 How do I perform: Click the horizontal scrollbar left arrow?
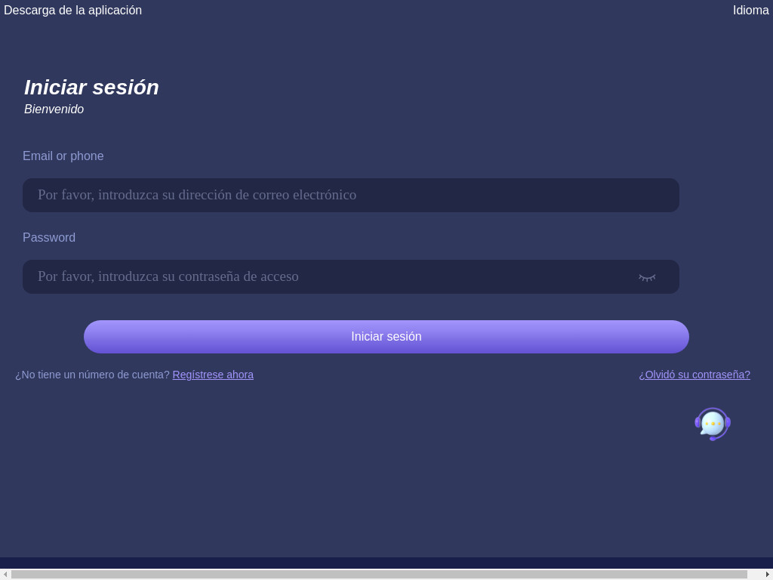[5, 574]
